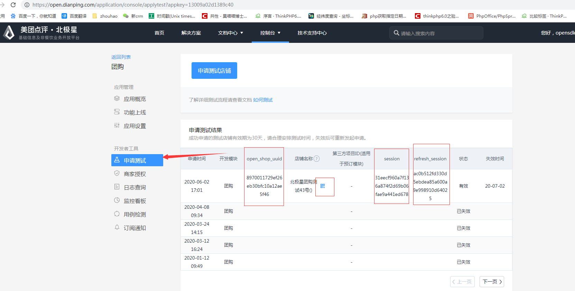Open 技术支持中心 in top navigation
Image resolution: width=575 pixels, height=291 pixels.
pos(312,33)
